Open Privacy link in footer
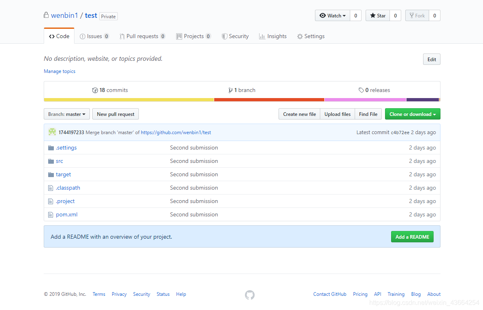The height and width of the screenshot is (310, 483). tap(119, 294)
